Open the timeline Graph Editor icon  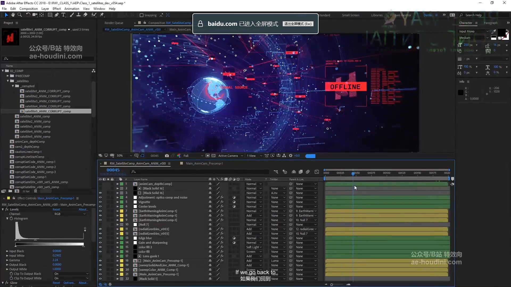coord(317,172)
